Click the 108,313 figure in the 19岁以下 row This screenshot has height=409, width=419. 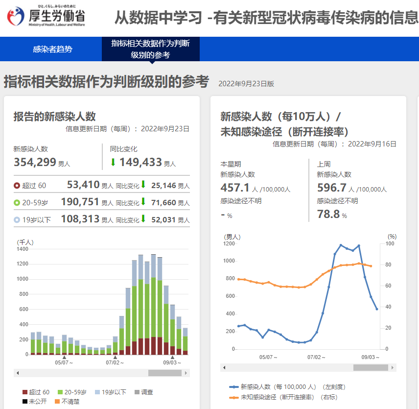click(80, 218)
